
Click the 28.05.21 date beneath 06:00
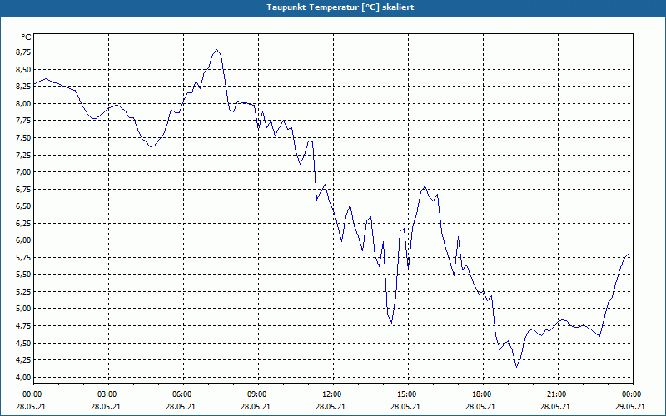pyautogui.click(x=181, y=406)
